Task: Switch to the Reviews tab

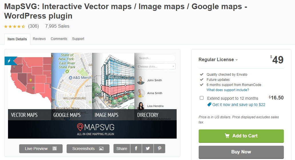Action: 39,39
